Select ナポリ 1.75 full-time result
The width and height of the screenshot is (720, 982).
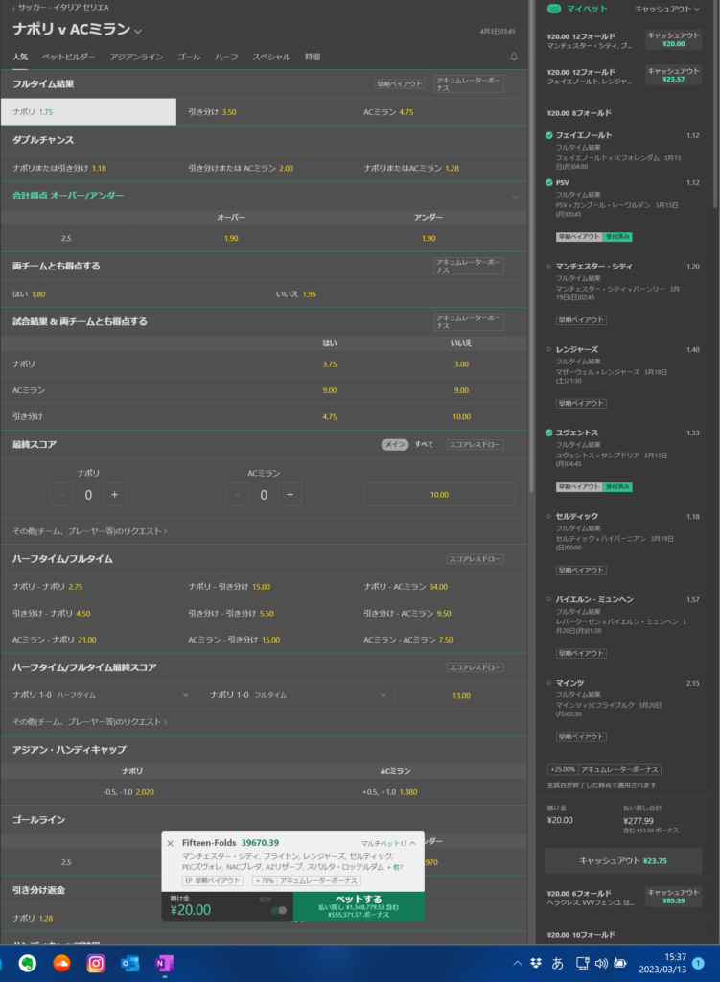point(88,111)
